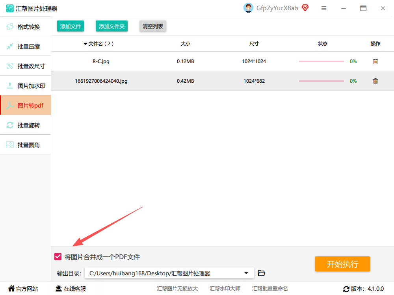Viewport: 394px width, 295px height.
Task: Delete R-C.jpg using its trash icon
Action: click(375, 61)
